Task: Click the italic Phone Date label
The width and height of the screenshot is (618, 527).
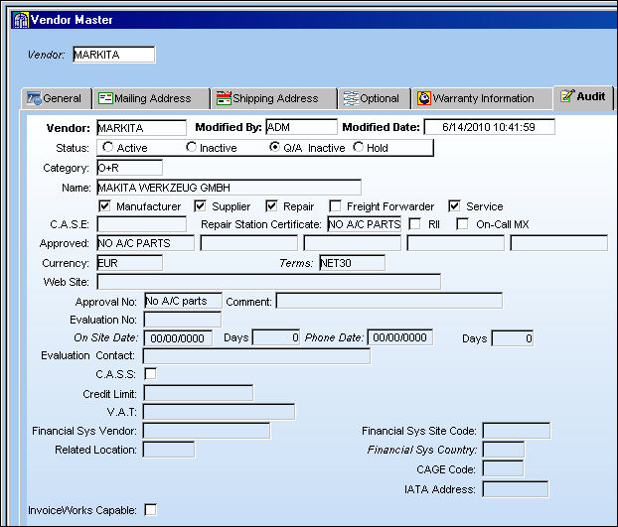Action: (334, 337)
